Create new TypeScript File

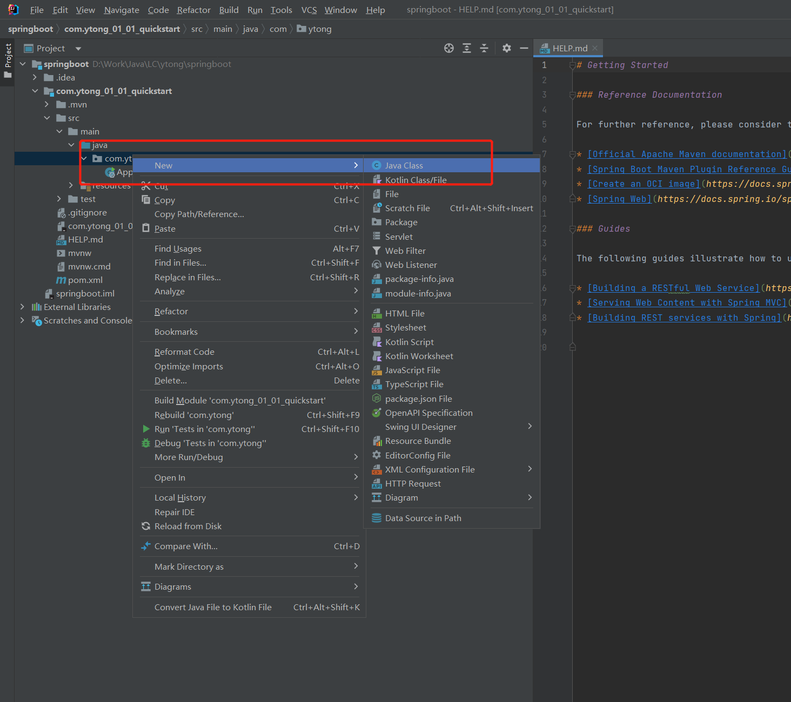[x=452, y=384]
